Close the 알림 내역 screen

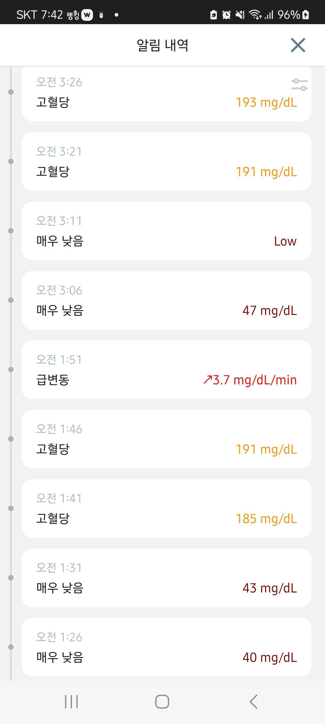298,45
